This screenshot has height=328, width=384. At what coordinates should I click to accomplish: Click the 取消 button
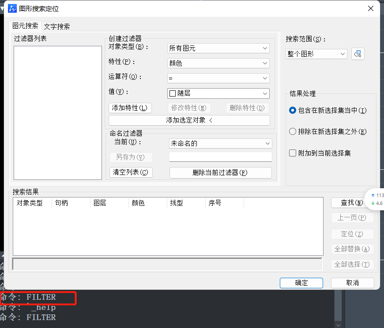pyautogui.click(x=352, y=283)
